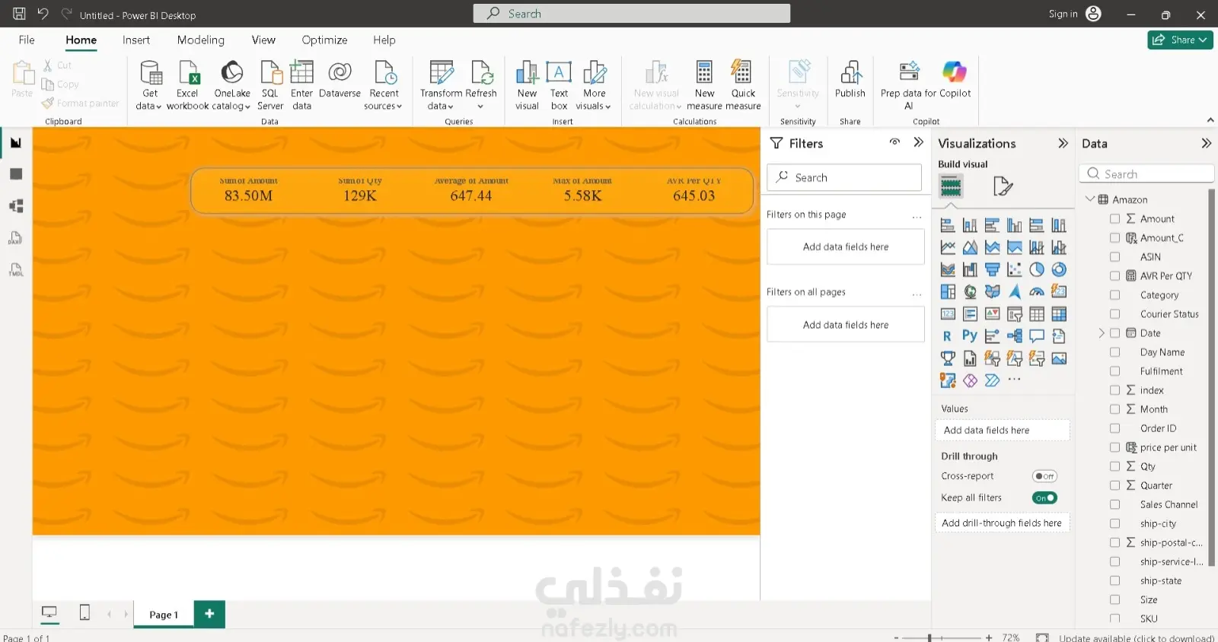Open the Get data source picker
The height and width of the screenshot is (642, 1218).
(x=149, y=85)
